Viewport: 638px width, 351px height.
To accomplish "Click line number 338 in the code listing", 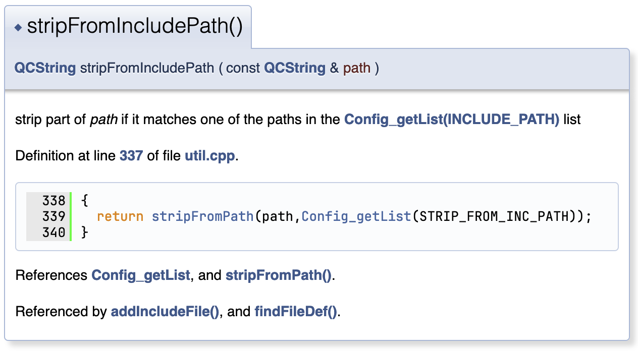I will click(54, 201).
